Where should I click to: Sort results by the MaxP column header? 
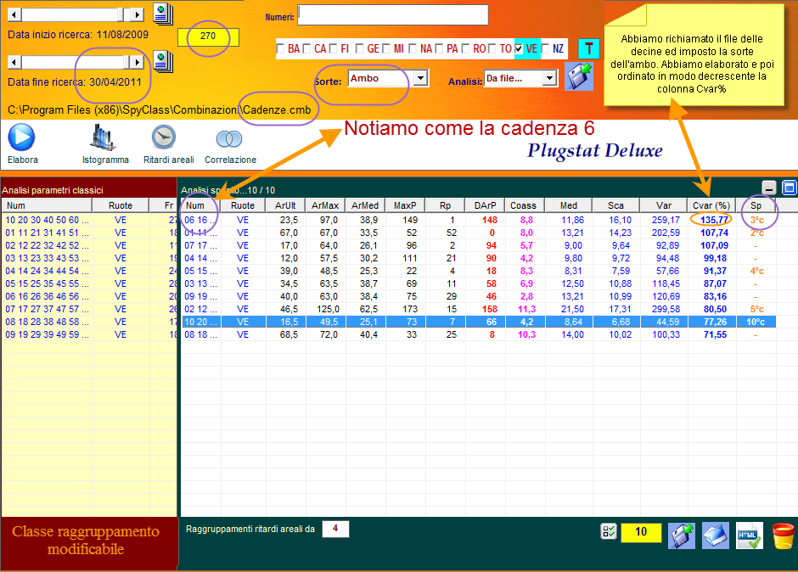[x=405, y=205]
